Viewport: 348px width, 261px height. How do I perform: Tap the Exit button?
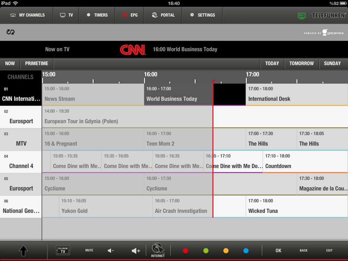pyautogui.click(x=329, y=250)
